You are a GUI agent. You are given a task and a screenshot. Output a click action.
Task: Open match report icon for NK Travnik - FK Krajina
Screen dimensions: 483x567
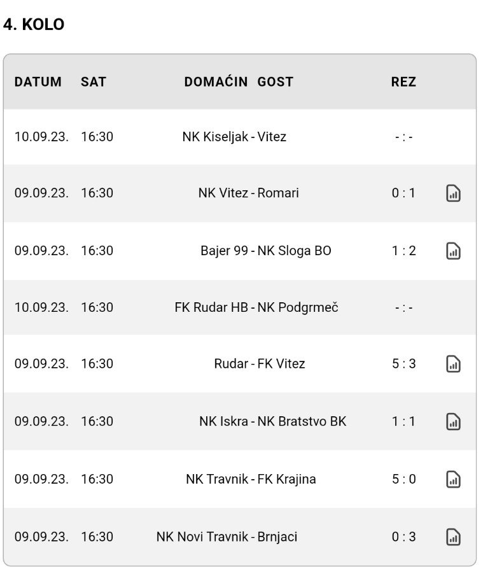pos(453,479)
